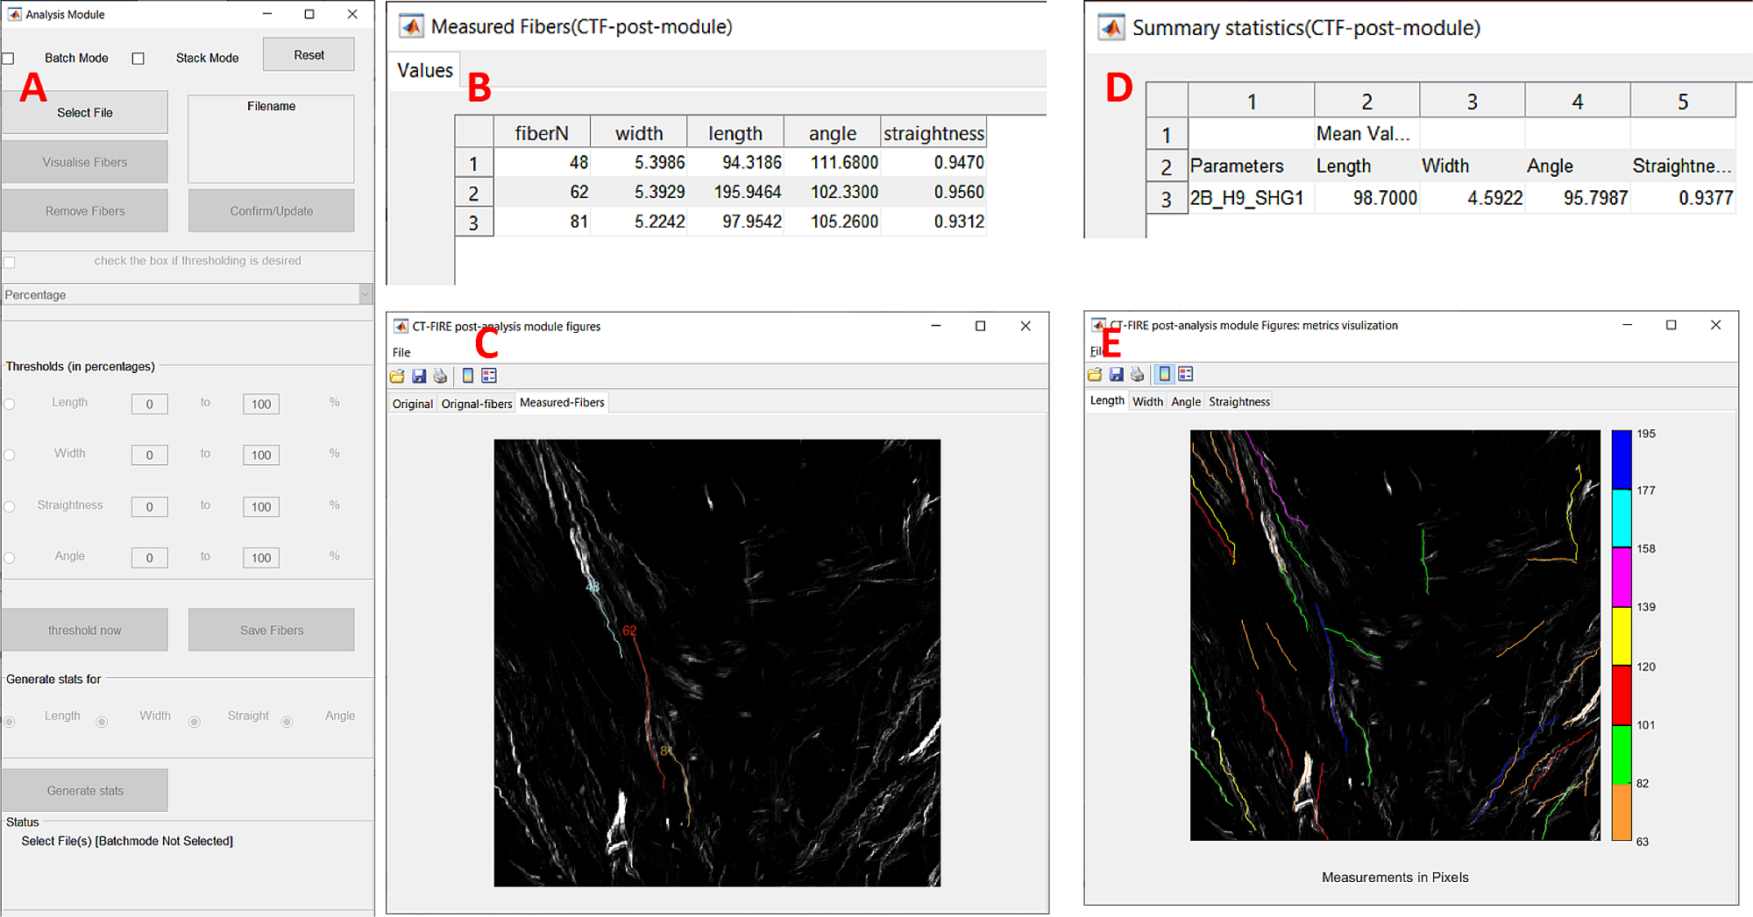1753x917 pixels.
Task: Select Straightness threshold radio button
Action: coord(10,506)
